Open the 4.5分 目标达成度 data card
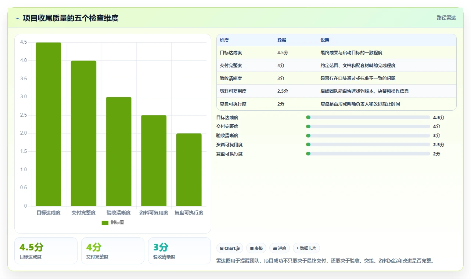 [46, 251]
